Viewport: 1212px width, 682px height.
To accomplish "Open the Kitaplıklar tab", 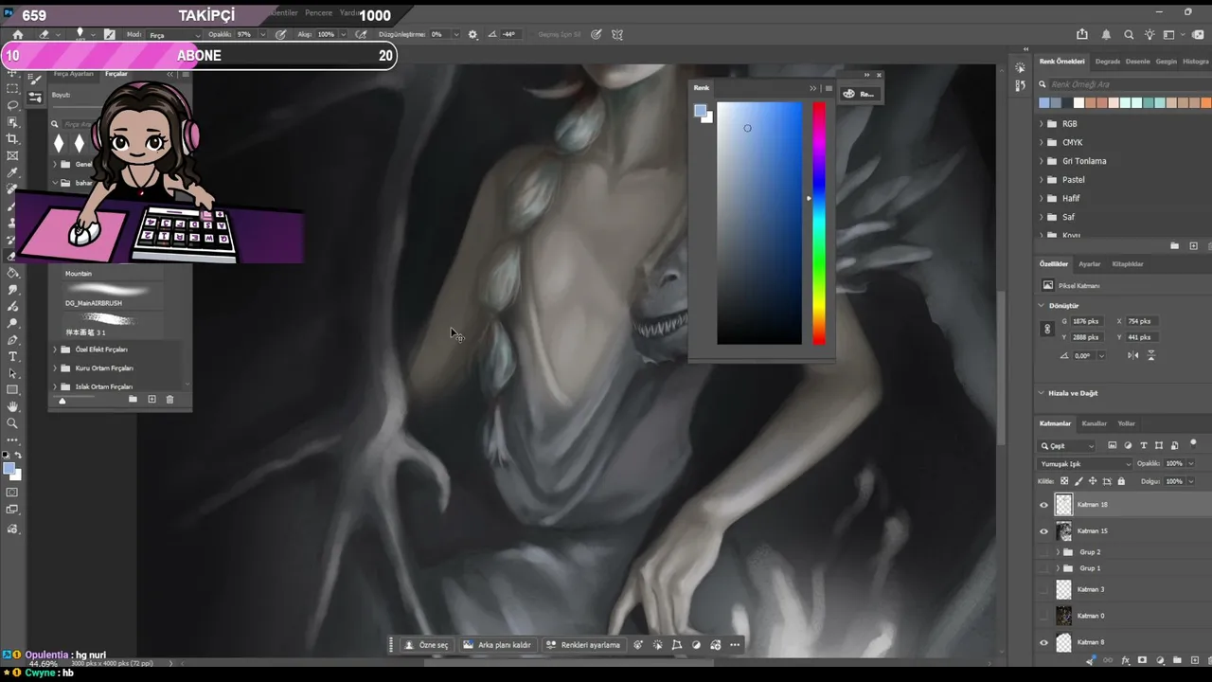I will [x=1128, y=264].
